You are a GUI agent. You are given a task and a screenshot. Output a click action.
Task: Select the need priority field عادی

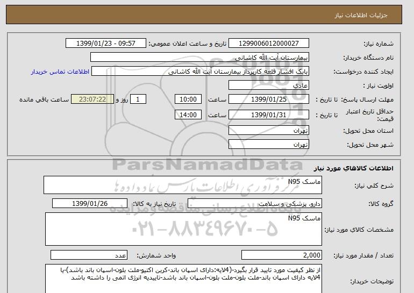tap(268, 85)
